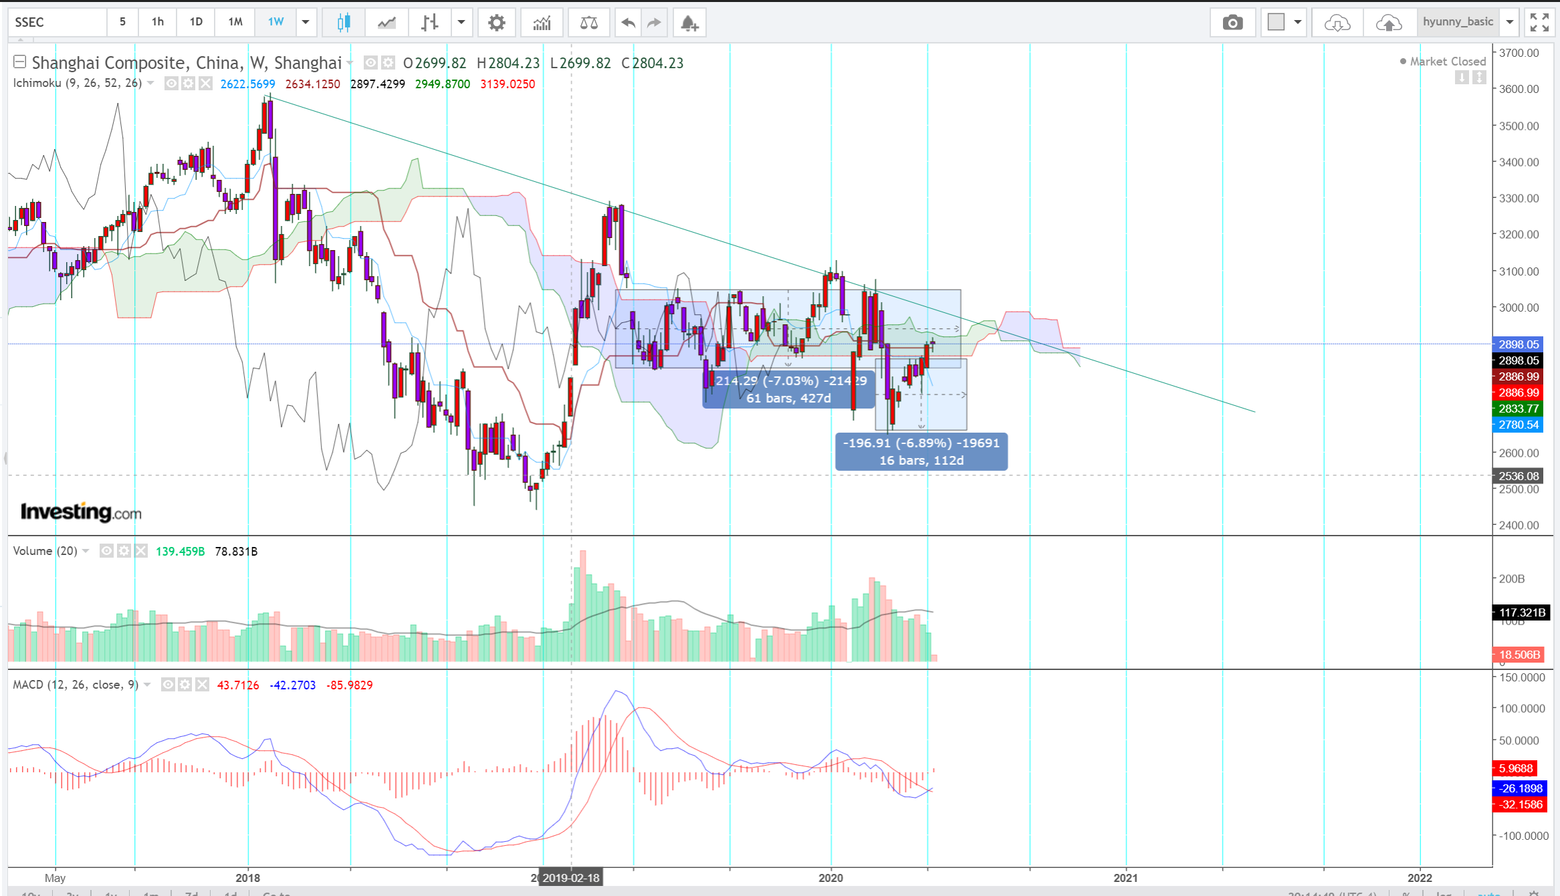Click the undo arrow icon
Screen dimensions: 1560x896
pos(628,23)
